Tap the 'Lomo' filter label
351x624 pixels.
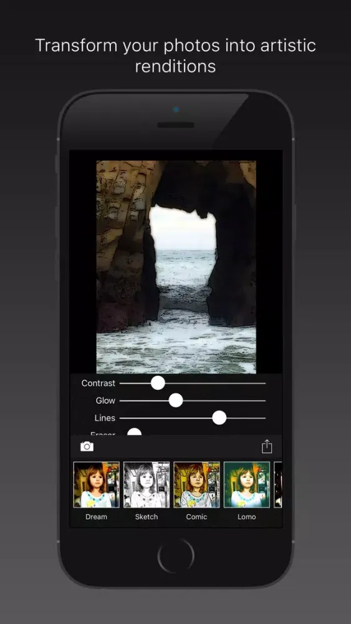tap(246, 517)
